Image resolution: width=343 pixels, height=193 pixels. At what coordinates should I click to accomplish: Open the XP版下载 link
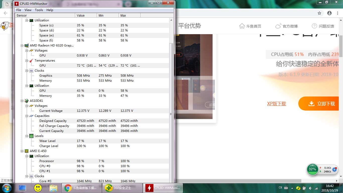[x=276, y=104]
